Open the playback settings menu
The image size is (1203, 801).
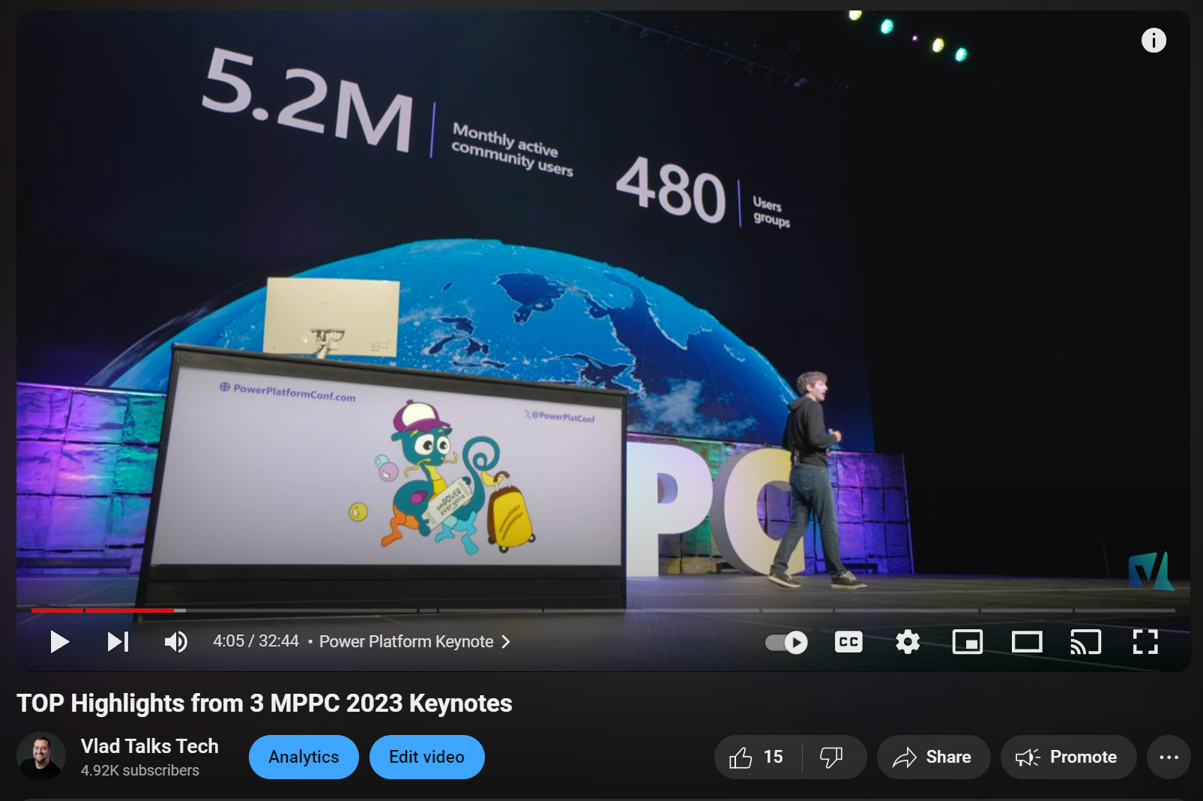tap(908, 641)
